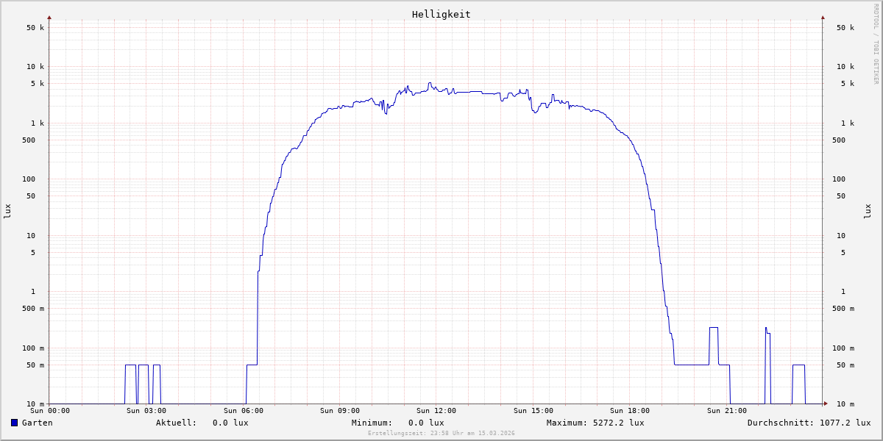Image resolution: width=883 pixels, height=441 pixels.
Task: Select the Sun 18:00 time axis label
Action: point(629,411)
